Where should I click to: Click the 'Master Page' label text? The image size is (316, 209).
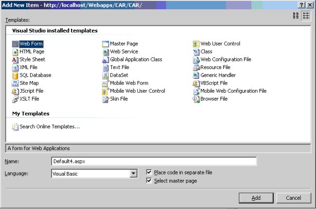pyautogui.click(x=124, y=44)
